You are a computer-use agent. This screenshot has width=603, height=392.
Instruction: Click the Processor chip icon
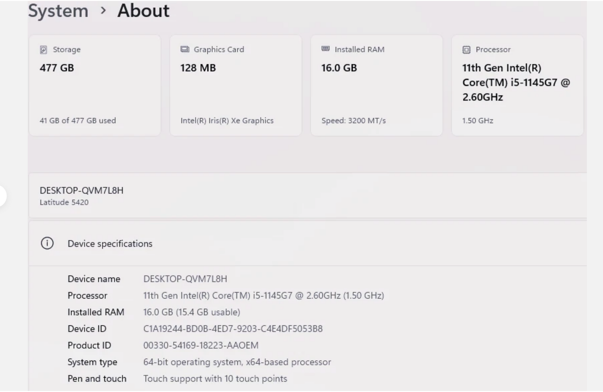pos(466,50)
